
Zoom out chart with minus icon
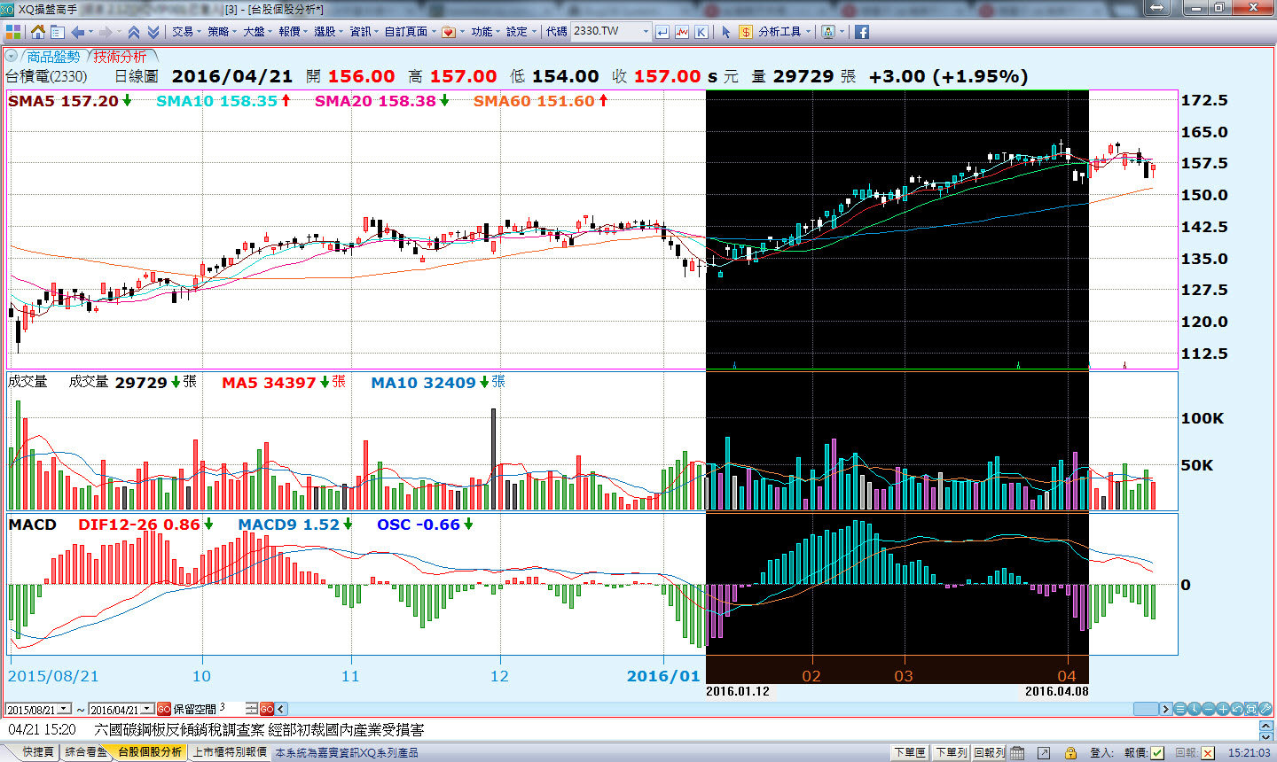[1209, 709]
